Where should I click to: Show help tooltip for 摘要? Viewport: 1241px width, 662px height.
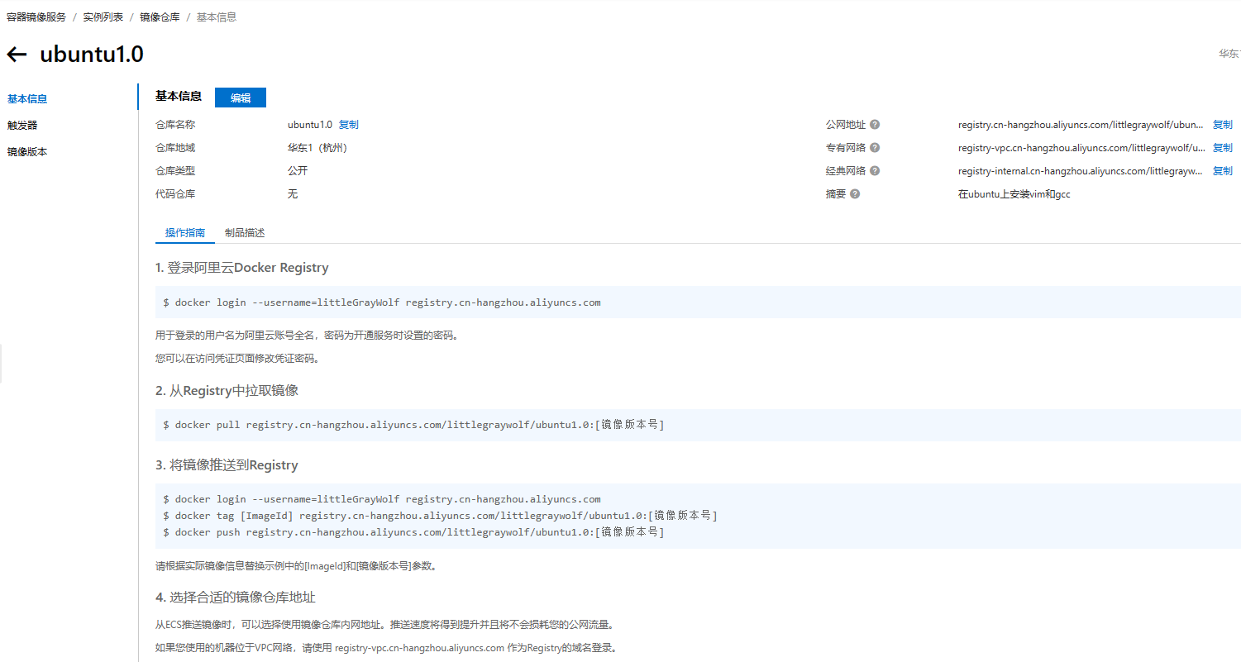(x=855, y=194)
